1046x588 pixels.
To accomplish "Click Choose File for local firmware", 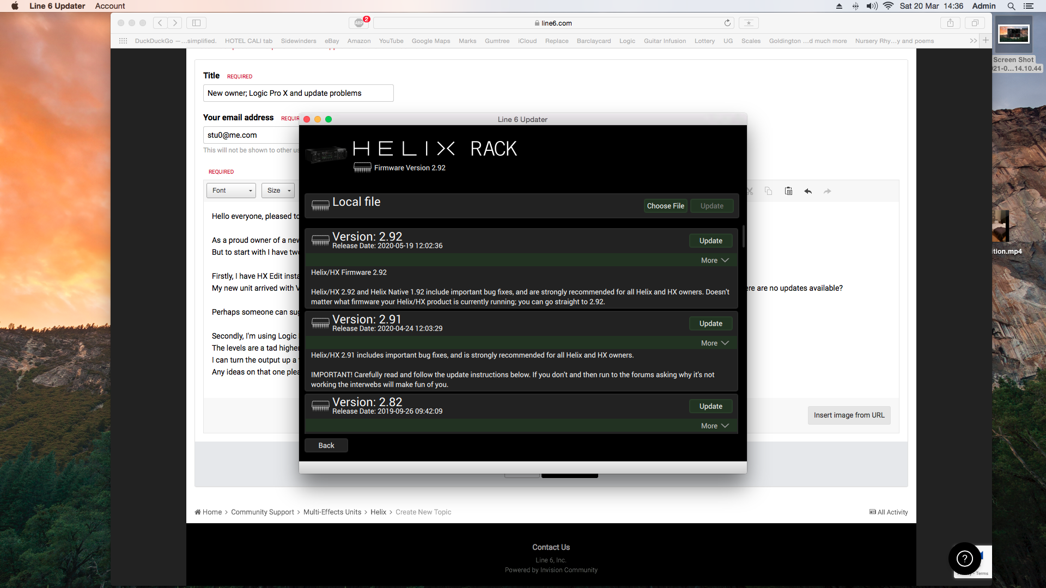I will click(665, 206).
